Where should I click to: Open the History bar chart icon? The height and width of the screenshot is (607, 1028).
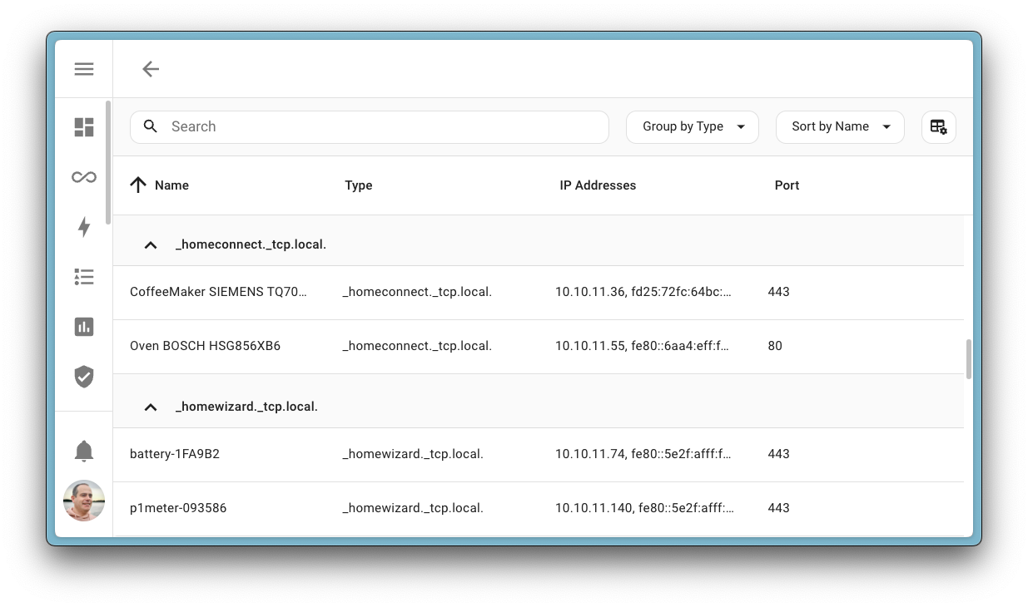84,326
